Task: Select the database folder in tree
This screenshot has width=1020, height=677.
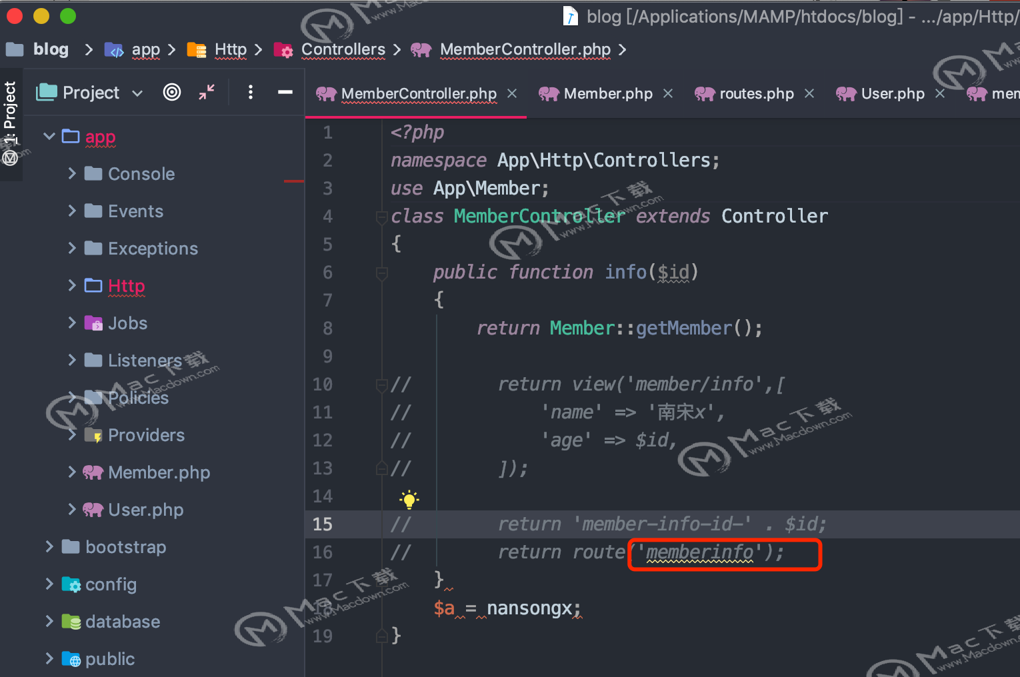Action: (x=123, y=622)
